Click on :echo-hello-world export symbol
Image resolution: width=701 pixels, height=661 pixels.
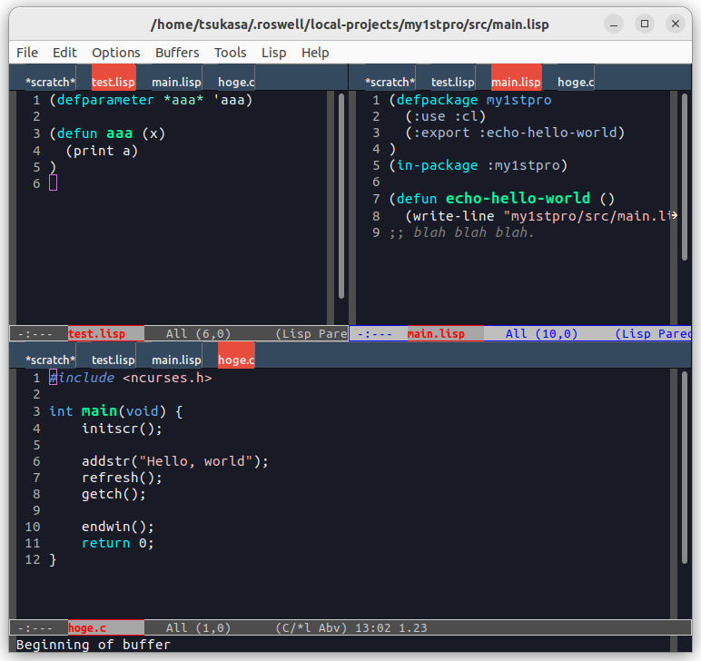(548, 133)
